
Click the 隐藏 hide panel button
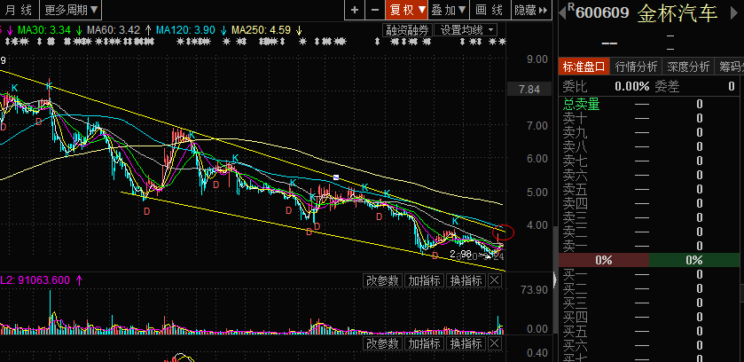tap(529, 10)
